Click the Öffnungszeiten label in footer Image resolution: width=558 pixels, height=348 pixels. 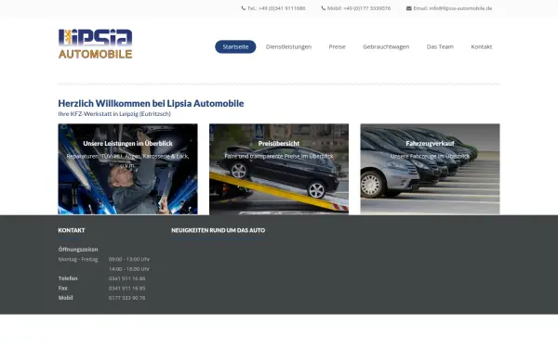click(78, 250)
